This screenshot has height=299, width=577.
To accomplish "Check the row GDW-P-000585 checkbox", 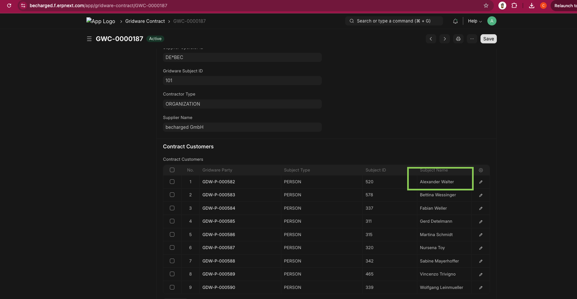I will (172, 221).
